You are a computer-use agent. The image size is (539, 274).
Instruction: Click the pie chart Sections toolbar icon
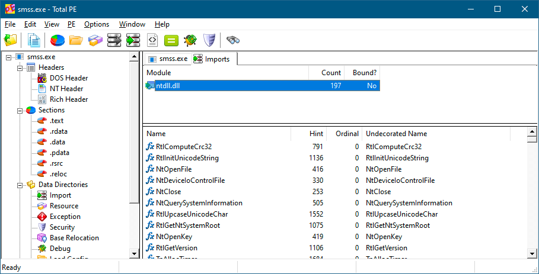coord(58,40)
